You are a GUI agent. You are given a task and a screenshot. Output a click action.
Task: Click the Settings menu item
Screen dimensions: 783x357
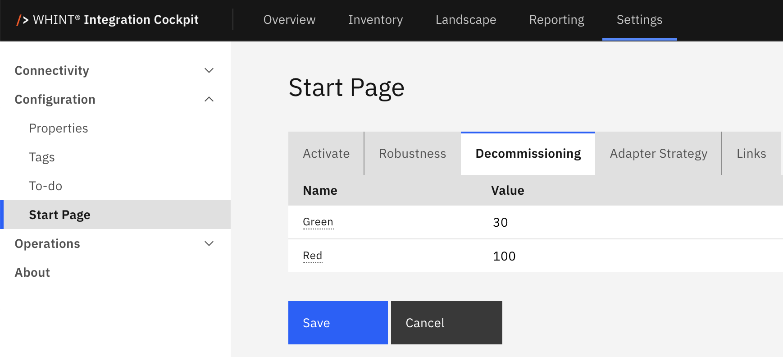tap(639, 20)
